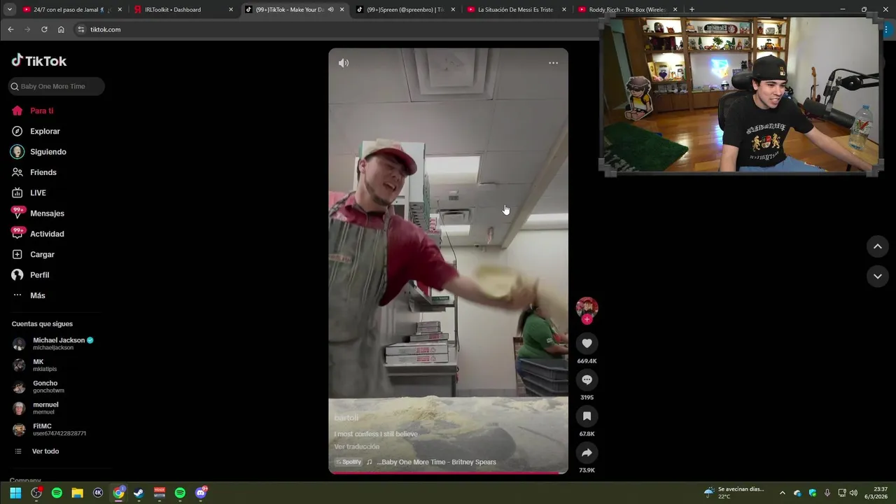The height and width of the screenshot is (504, 896).
Task: Open the tab search dropdown arrow
Action: (x=10, y=10)
